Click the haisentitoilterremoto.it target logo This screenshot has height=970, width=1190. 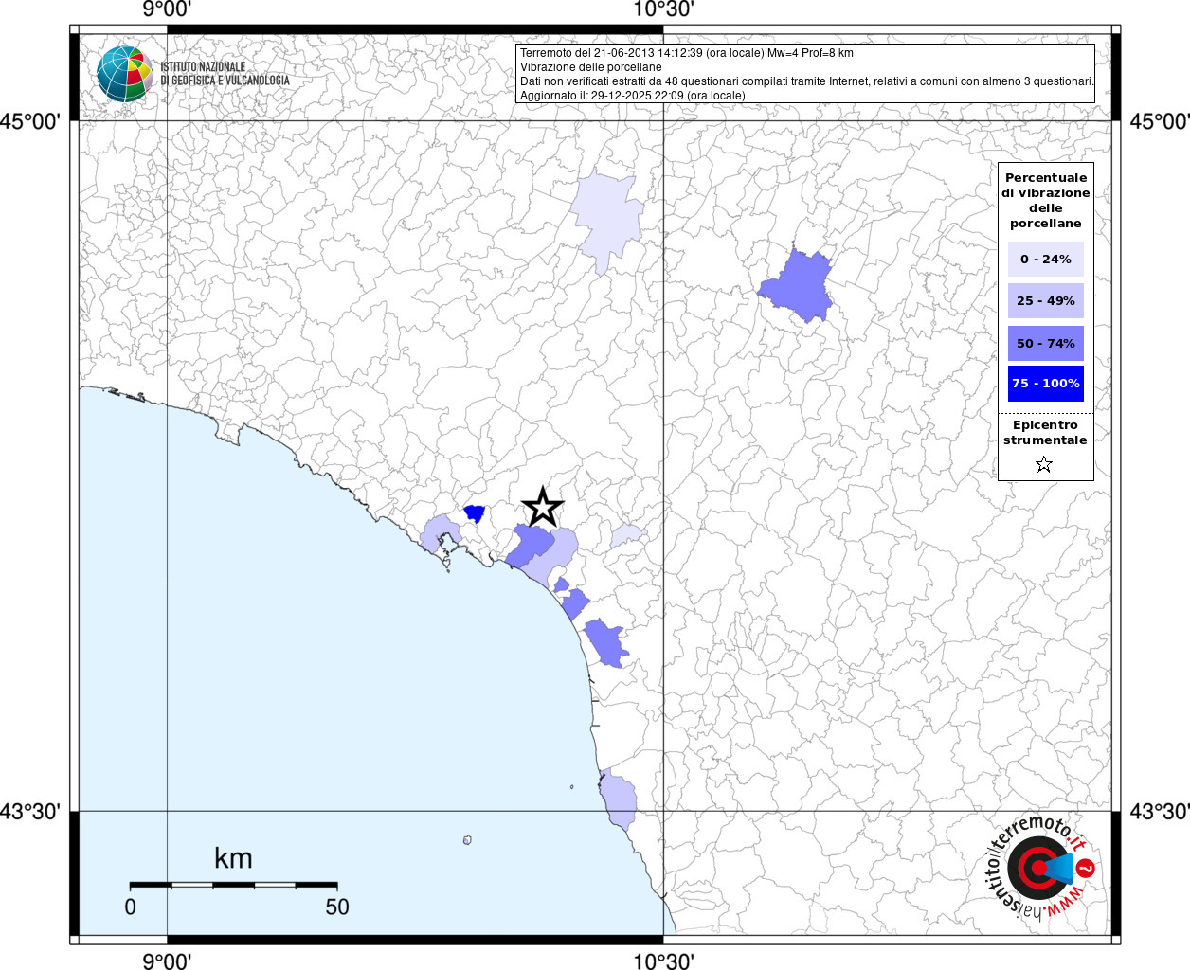pos(1040,868)
